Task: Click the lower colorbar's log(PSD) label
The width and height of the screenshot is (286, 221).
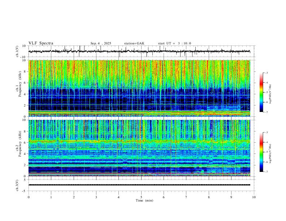Action: [270, 153]
